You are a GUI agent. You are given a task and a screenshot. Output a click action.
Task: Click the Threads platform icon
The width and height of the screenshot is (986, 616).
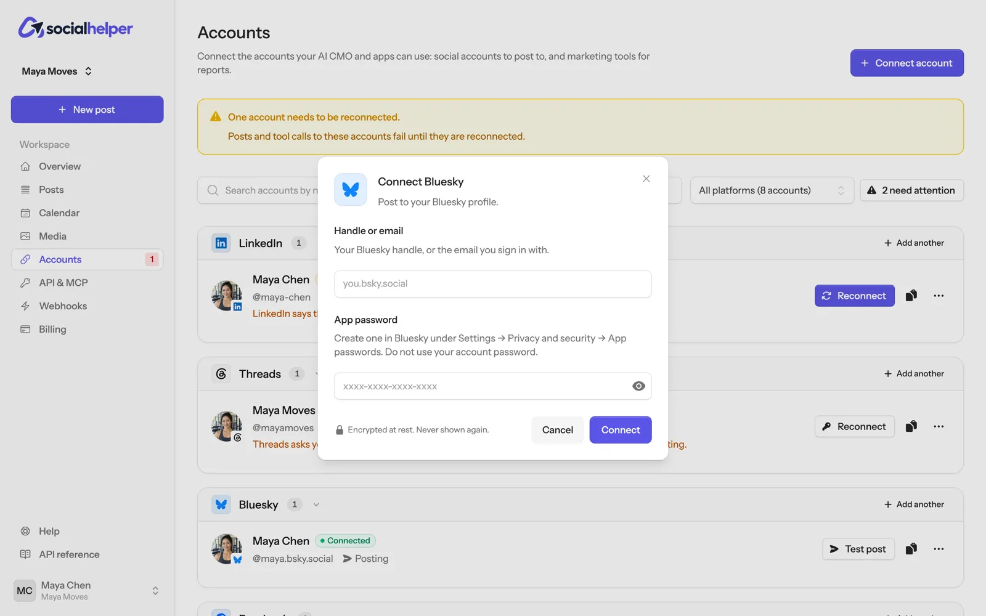click(221, 374)
